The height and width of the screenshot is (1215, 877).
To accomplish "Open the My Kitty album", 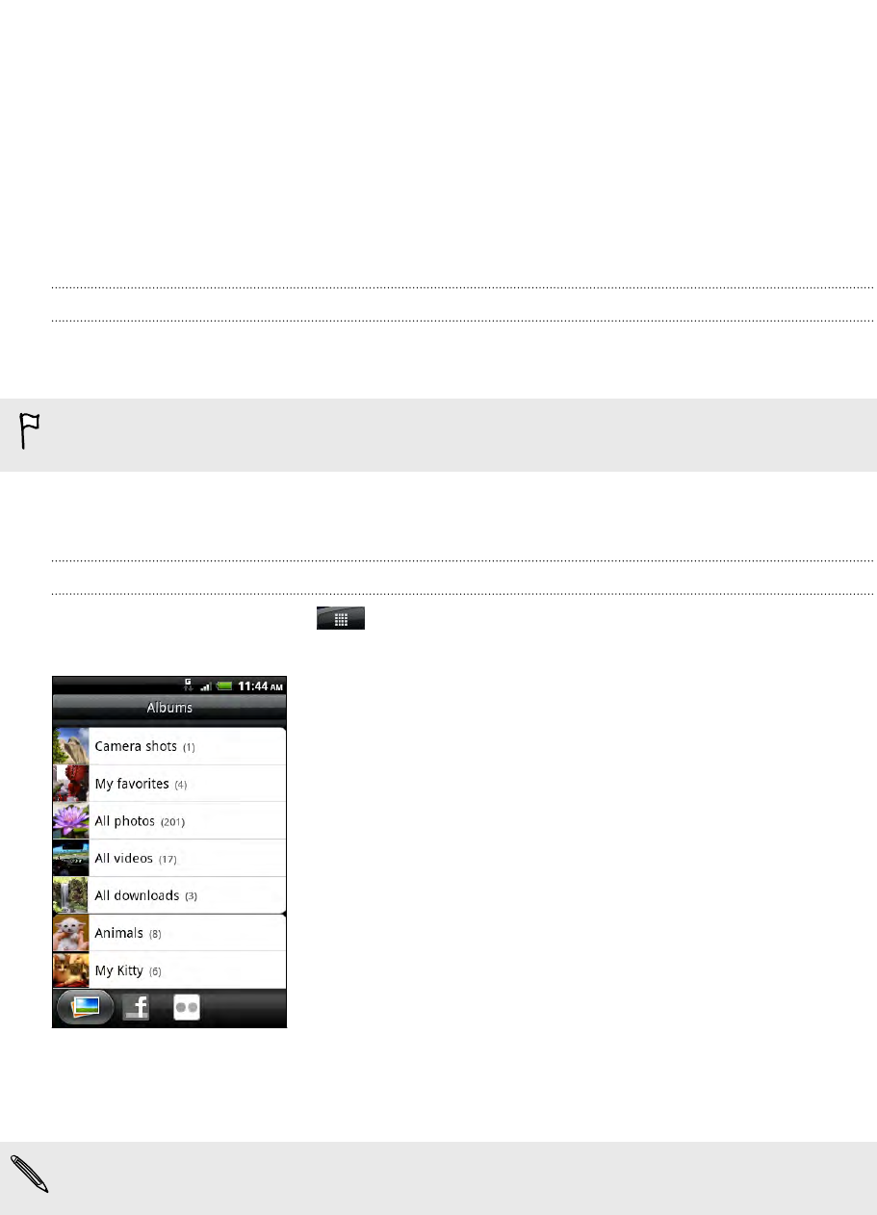I will pos(169,970).
